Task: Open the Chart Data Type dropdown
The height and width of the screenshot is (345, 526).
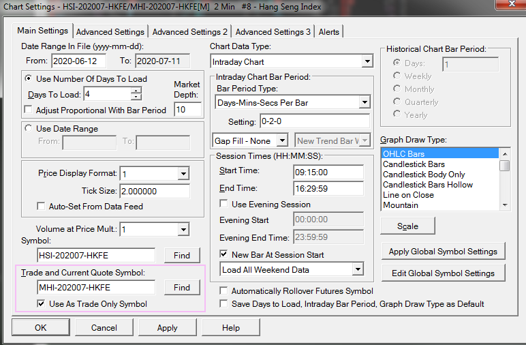Action: (367, 61)
